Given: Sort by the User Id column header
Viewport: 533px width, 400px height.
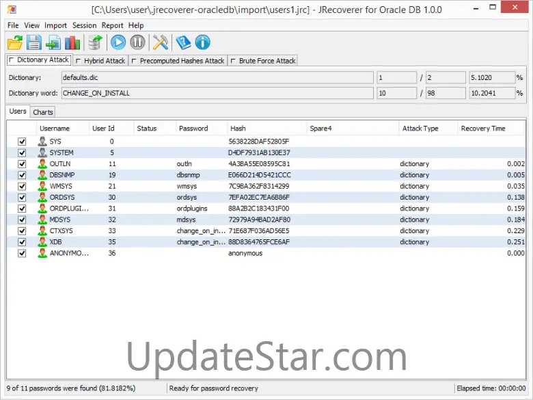Looking at the screenshot, I should (x=111, y=129).
